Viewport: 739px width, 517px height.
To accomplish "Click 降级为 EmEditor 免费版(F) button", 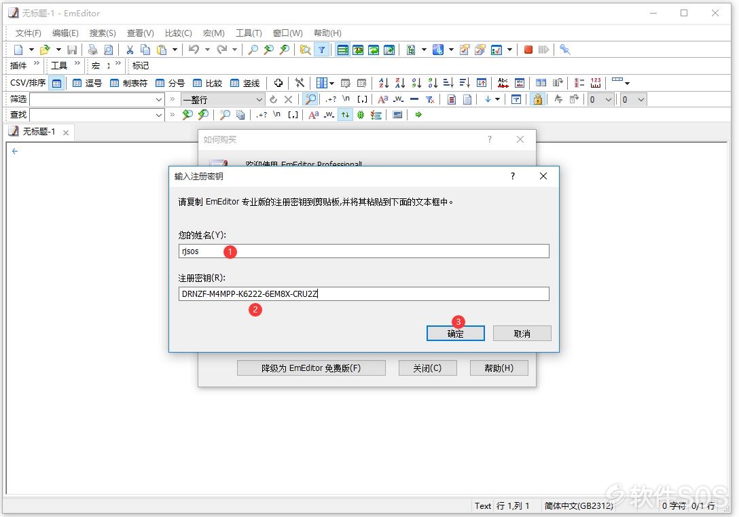I will 311,368.
